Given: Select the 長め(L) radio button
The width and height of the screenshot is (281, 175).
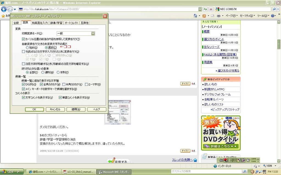Looking at the screenshot, I should [x=46, y=48].
